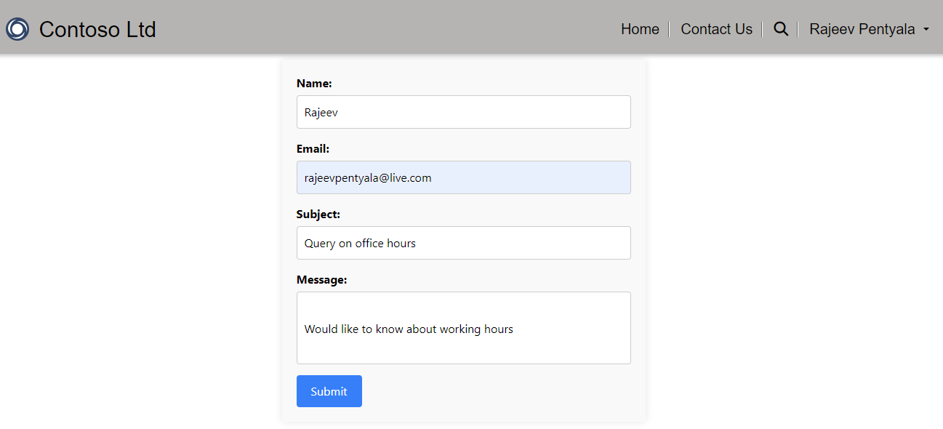
Task: Open the search magnifier icon
Action: [x=781, y=29]
